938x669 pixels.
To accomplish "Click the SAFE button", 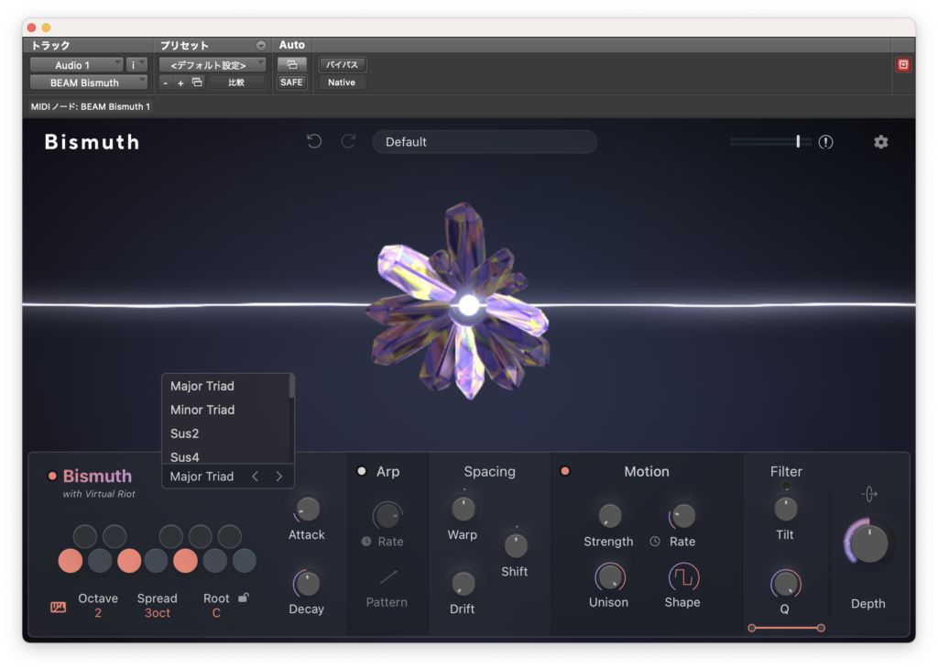I will point(291,82).
